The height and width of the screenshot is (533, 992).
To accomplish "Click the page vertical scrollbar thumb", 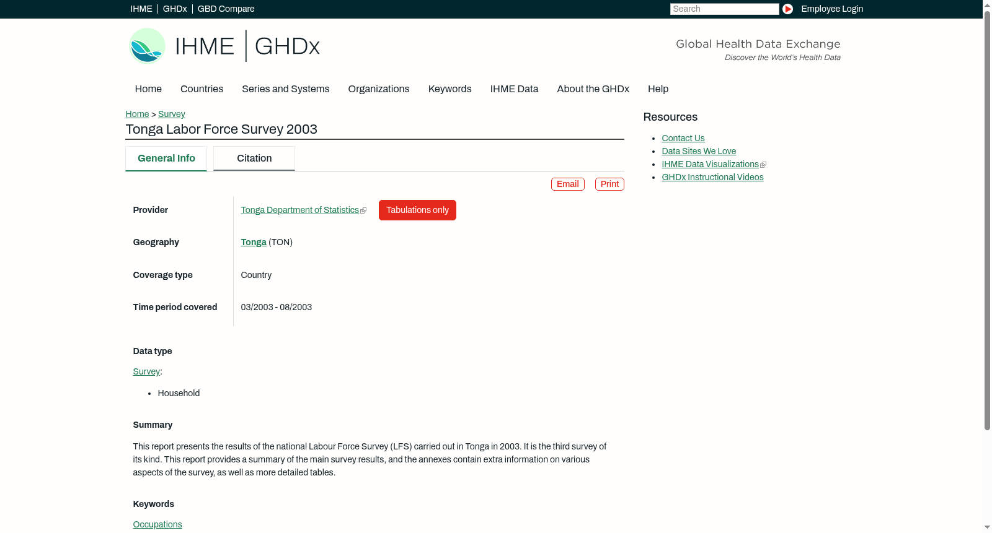I will coord(987,220).
